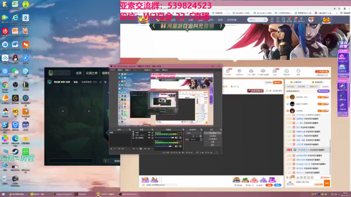Open the WeChat desktop icon

point(15,72)
